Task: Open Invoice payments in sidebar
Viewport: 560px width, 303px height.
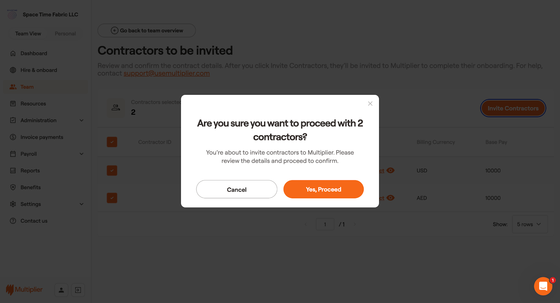Action: [x=42, y=137]
